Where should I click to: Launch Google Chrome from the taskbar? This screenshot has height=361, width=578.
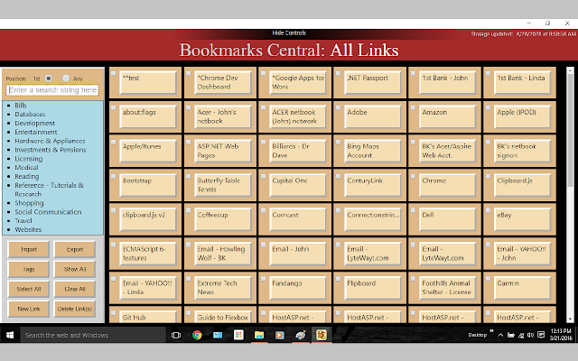tap(197, 335)
